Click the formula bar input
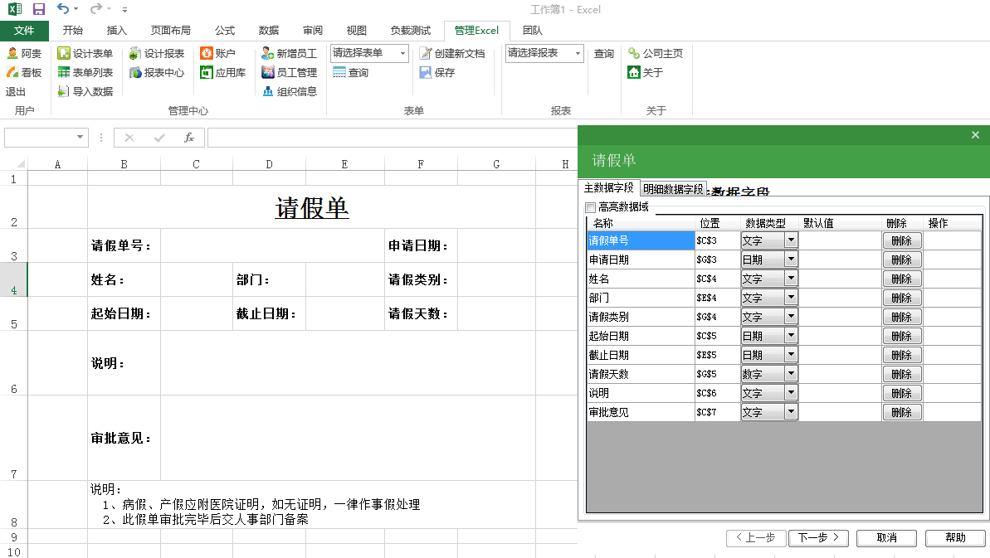This screenshot has width=990, height=558. click(x=392, y=138)
